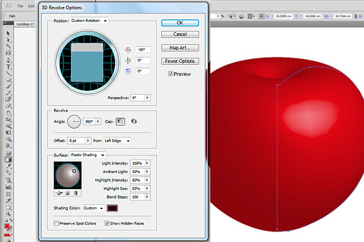364x242 pixels.
Task: Click the red Fill color swatch in toolbar
Action: (x=7, y=226)
